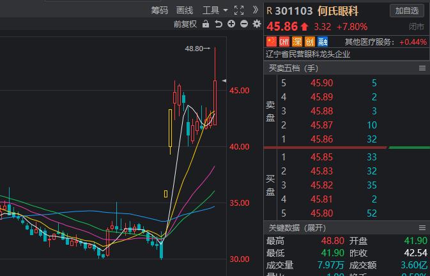
Task: Click the 深 Shenzhen exchange badge
Action: (x=297, y=42)
